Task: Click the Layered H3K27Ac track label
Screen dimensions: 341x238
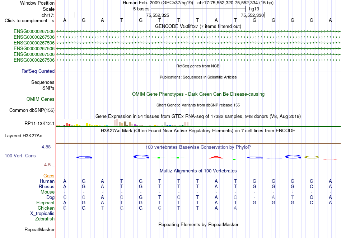Action: click(x=23, y=136)
